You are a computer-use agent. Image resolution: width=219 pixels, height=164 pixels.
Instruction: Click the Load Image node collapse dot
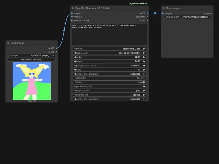coord(8,43)
